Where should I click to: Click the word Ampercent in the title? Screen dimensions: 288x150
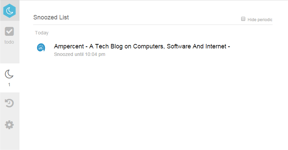[x=69, y=46]
